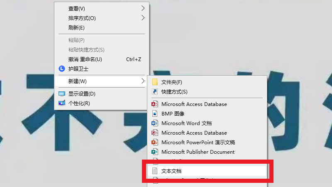Click the 护眼卫士 blue clock icon
The height and width of the screenshot is (187, 332).
62,69
